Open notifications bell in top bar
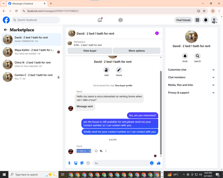Viewport: 223px width, 178px height. [206, 20]
